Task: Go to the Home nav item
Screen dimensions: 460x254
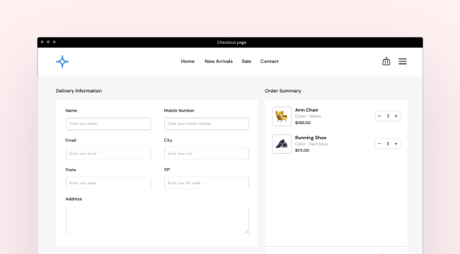Action: coord(188,61)
